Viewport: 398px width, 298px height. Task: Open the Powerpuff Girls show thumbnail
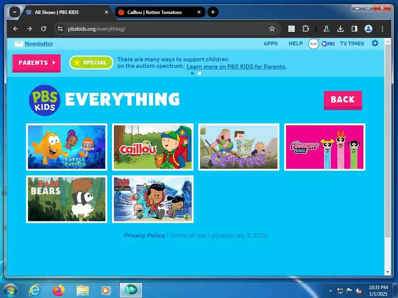click(325, 147)
